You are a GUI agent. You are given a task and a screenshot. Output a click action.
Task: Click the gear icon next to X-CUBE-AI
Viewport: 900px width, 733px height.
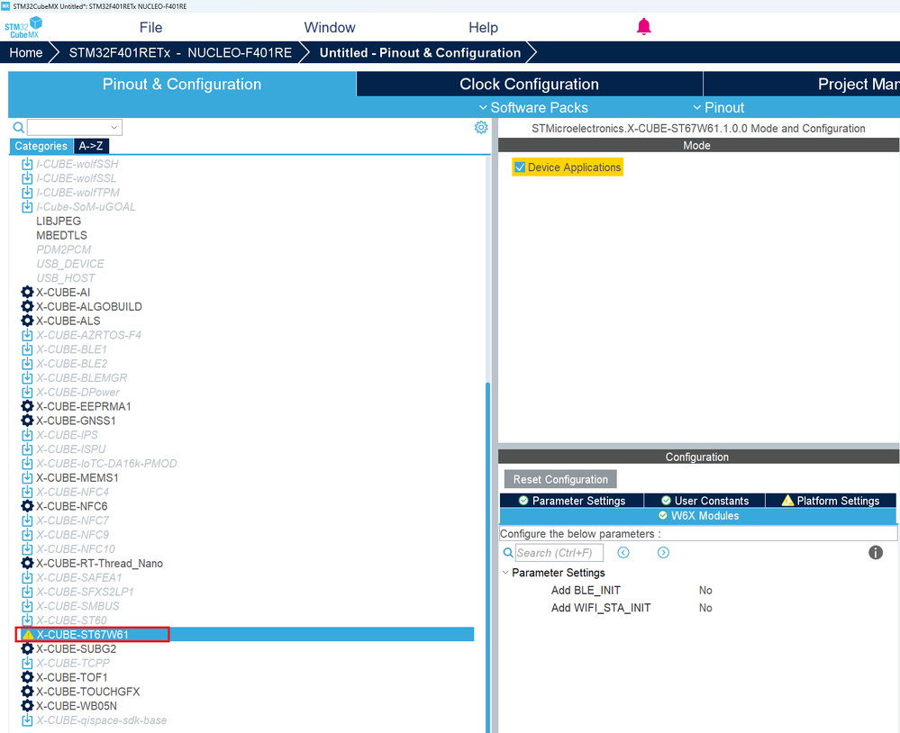[x=27, y=292]
